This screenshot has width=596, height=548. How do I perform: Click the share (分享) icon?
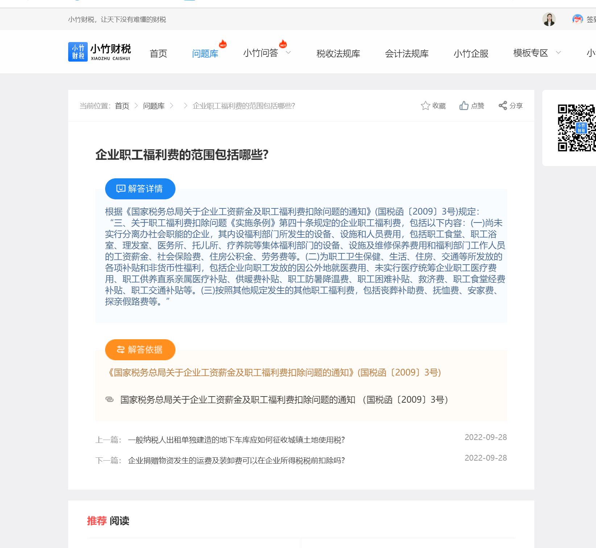click(x=502, y=105)
